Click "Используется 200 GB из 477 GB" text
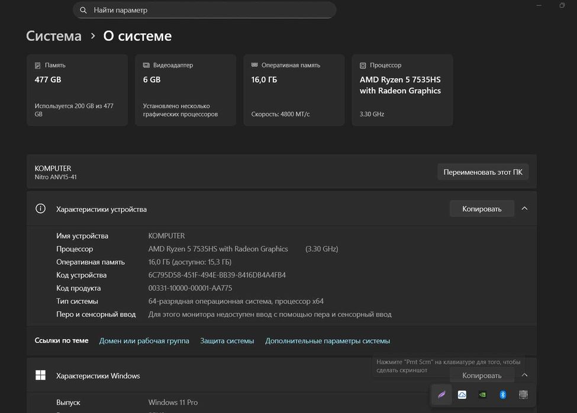Image resolution: width=577 pixels, height=413 pixels. [74, 110]
